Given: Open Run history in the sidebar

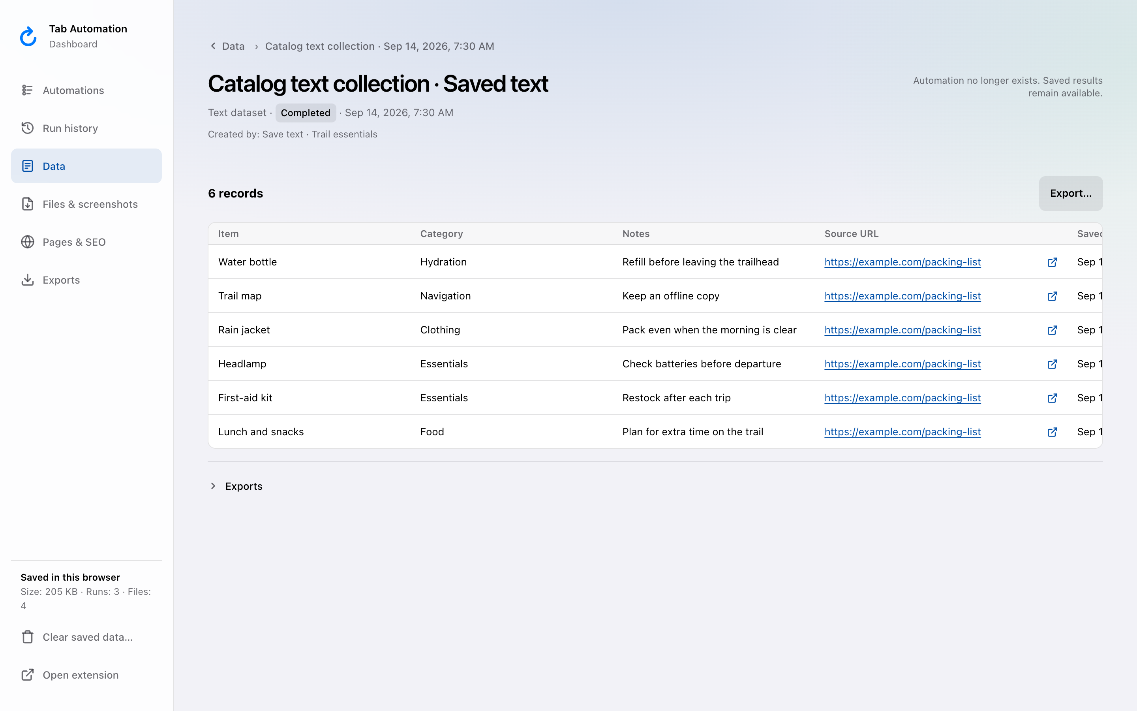Looking at the screenshot, I should pyautogui.click(x=86, y=128).
